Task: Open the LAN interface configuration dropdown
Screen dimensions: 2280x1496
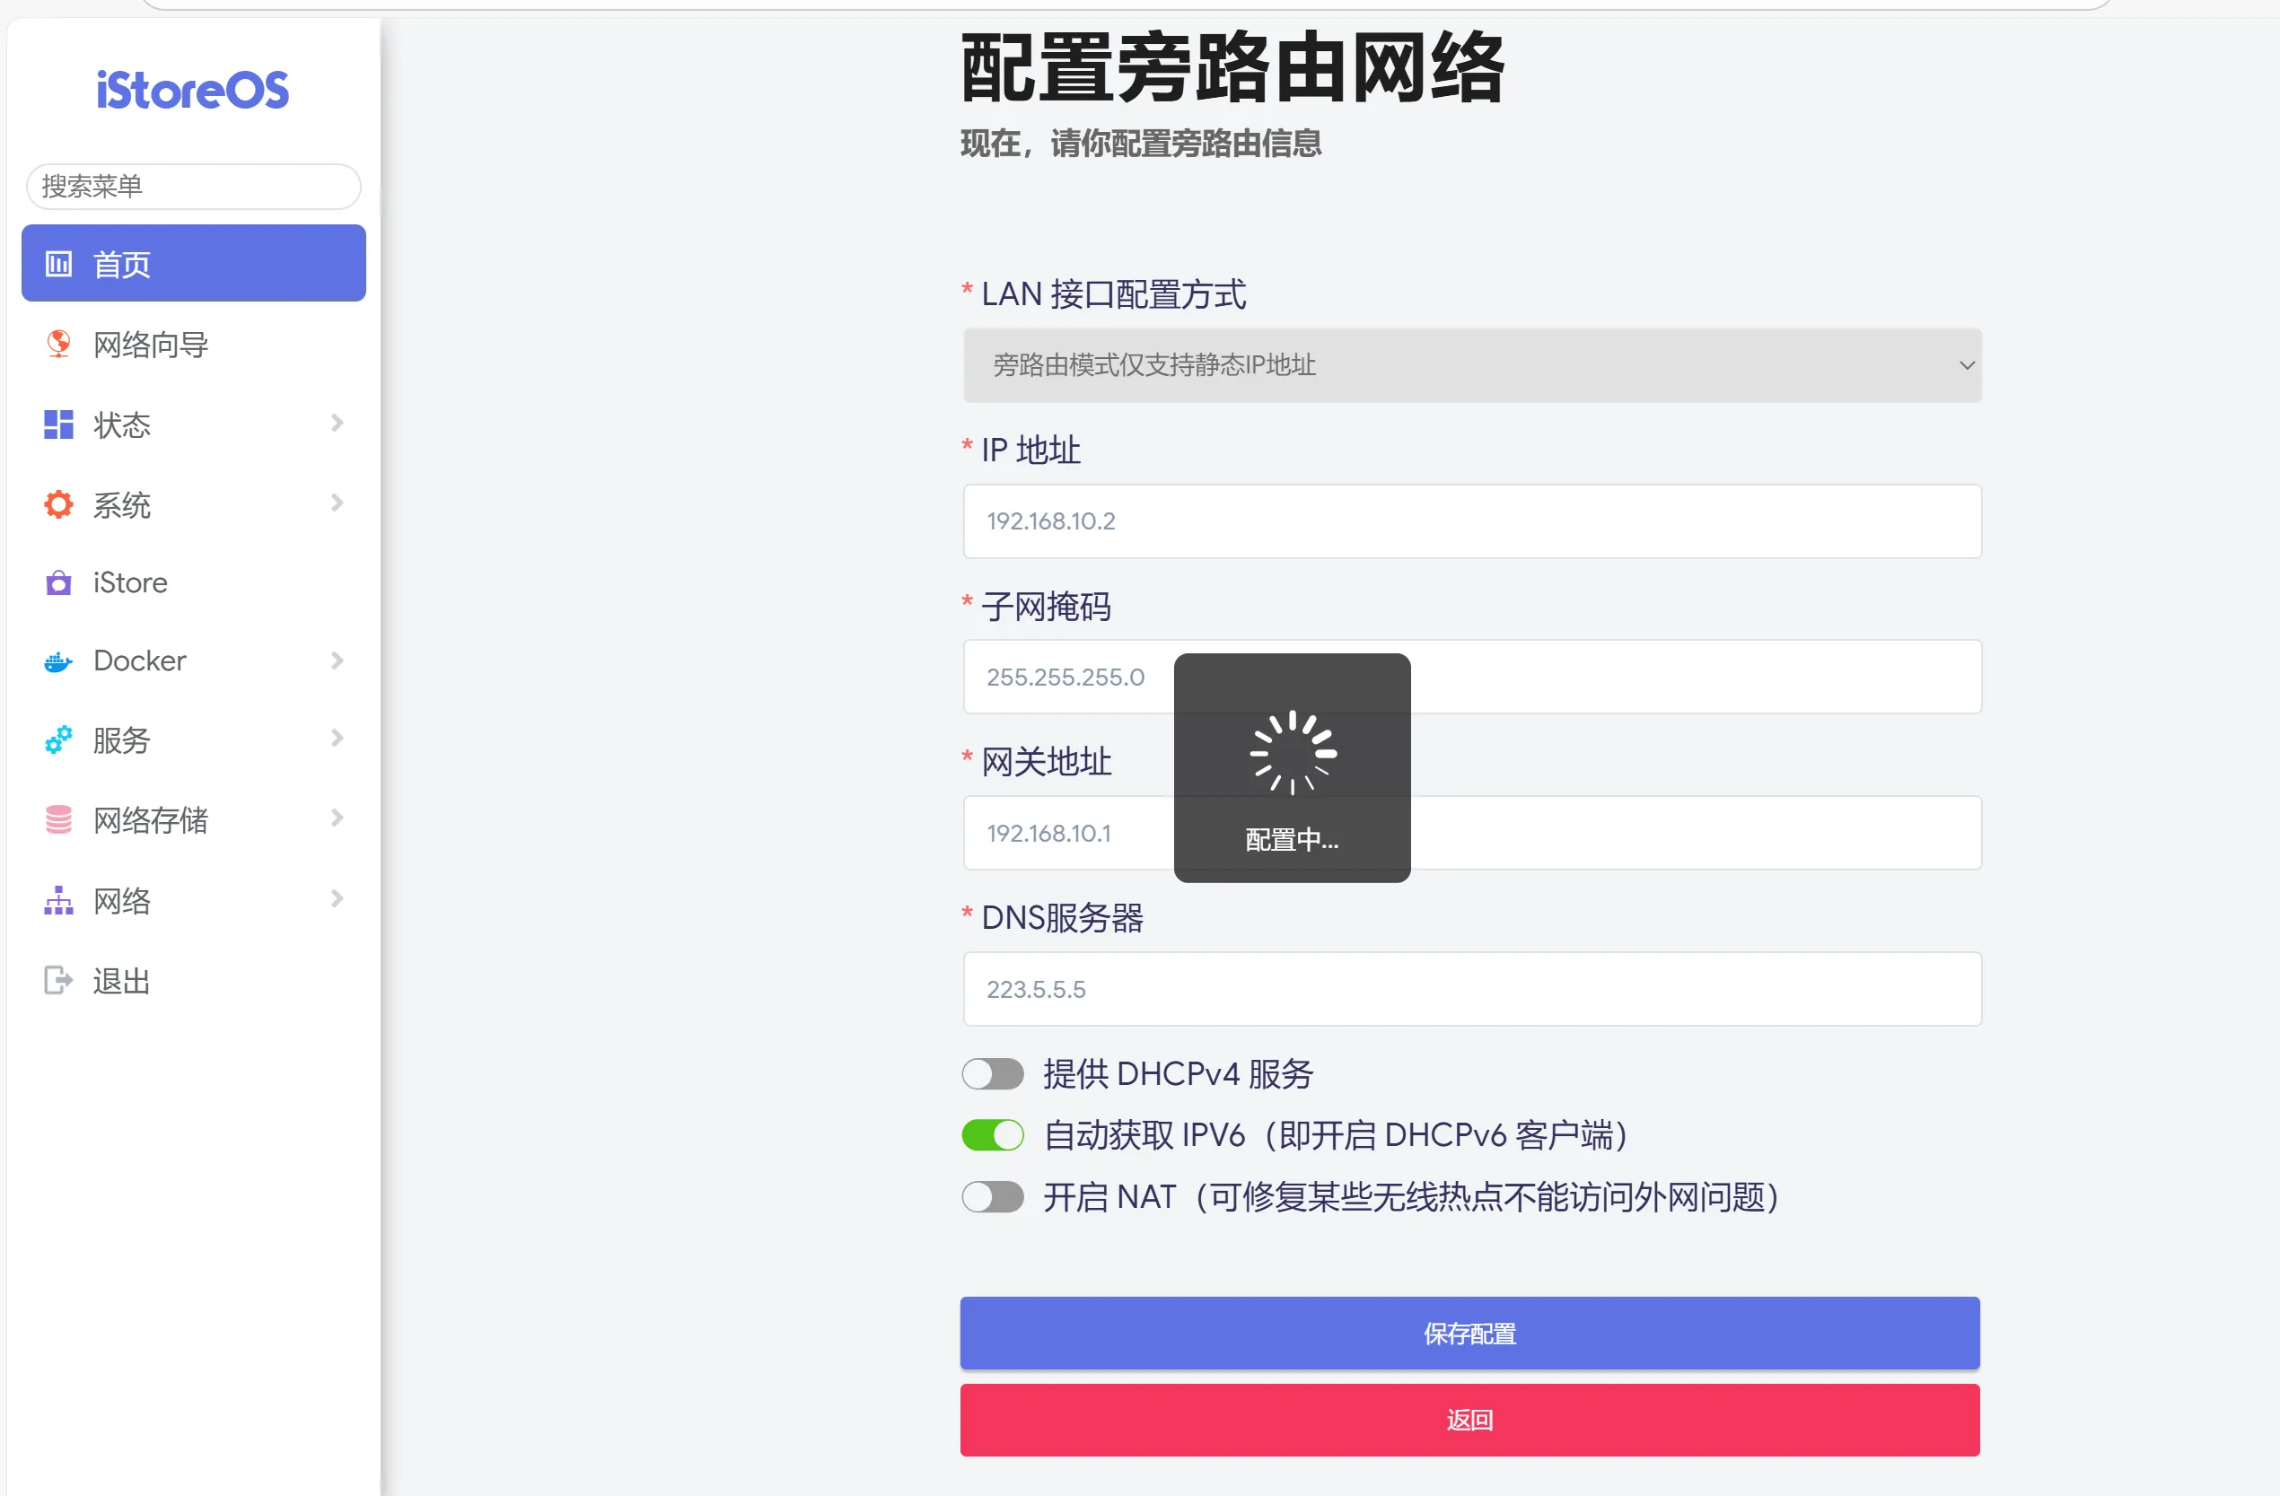Action: (x=1471, y=366)
